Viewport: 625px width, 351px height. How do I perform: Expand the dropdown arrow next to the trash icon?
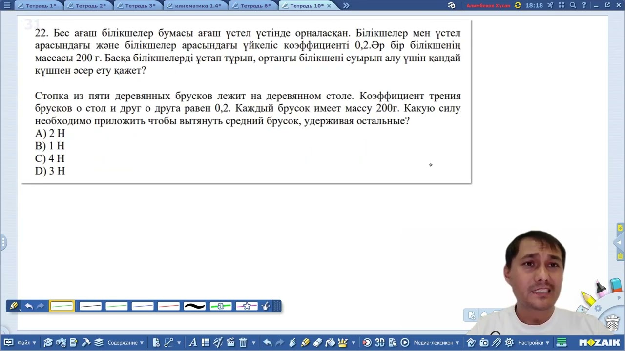pyautogui.click(x=253, y=343)
